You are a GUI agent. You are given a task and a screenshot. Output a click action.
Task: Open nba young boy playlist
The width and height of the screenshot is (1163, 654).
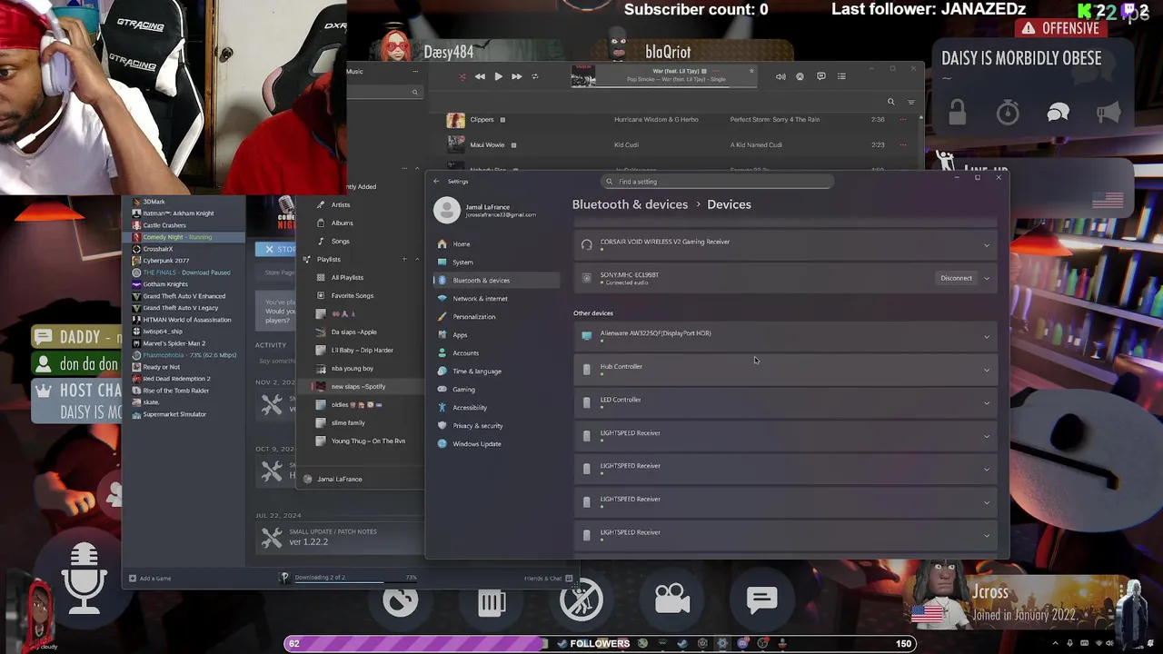[x=352, y=368]
